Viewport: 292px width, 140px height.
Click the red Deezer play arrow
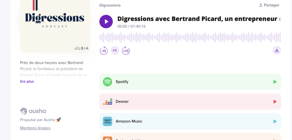(x=275, y=102)
